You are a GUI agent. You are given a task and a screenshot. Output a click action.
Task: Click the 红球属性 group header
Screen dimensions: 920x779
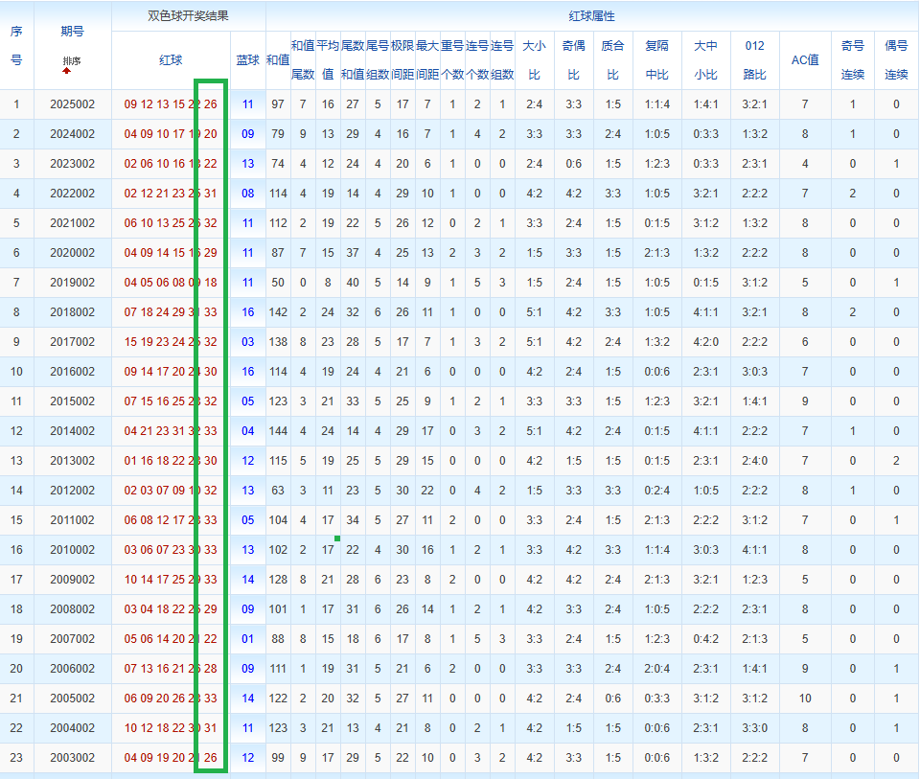[x=591, y=16]
